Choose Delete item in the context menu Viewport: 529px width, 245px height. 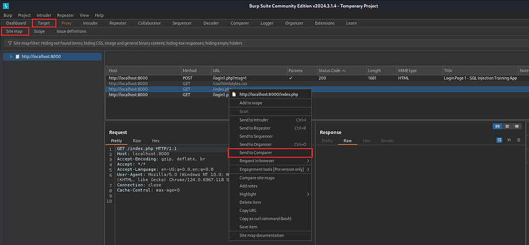270,202
